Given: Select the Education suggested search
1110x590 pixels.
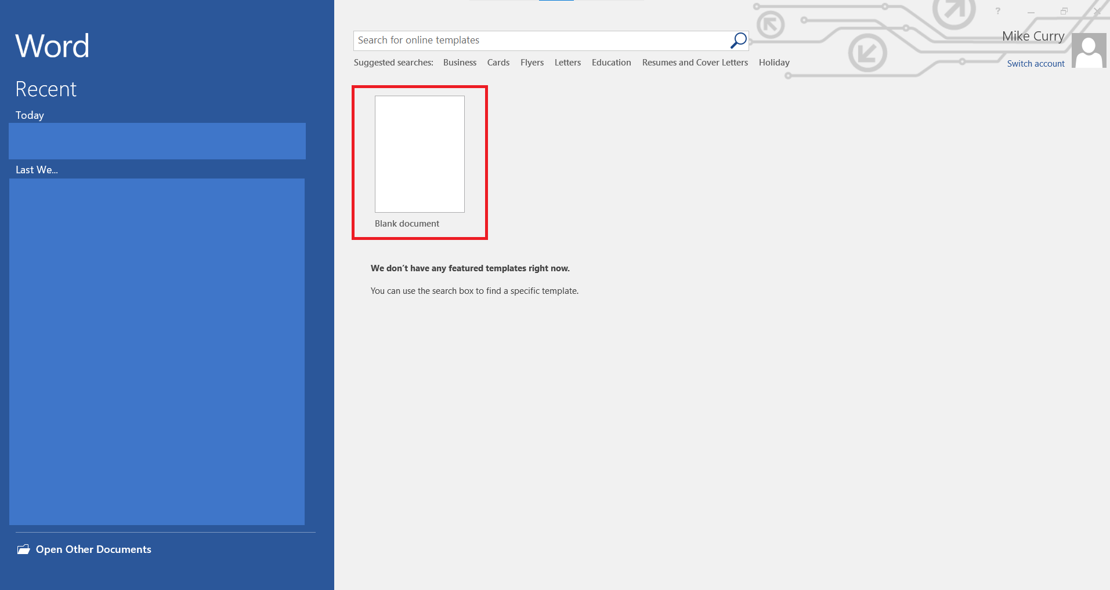Looking at the screenshot, I should click(612, 63).
